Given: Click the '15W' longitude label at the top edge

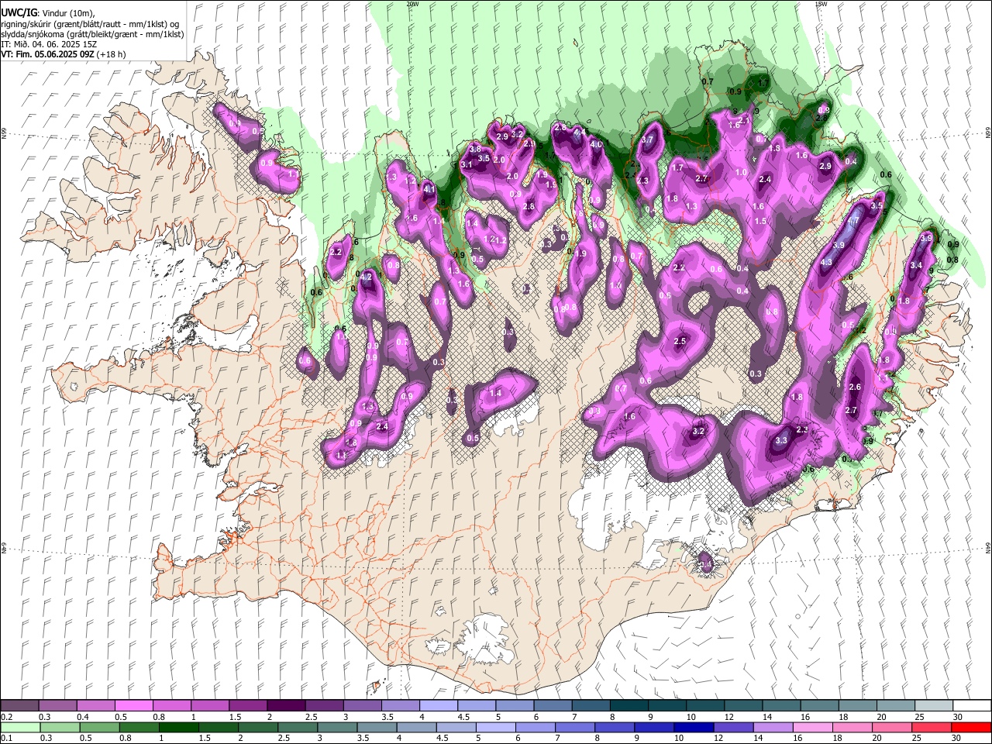Looking at the screenshot, I should coord(820,4).
